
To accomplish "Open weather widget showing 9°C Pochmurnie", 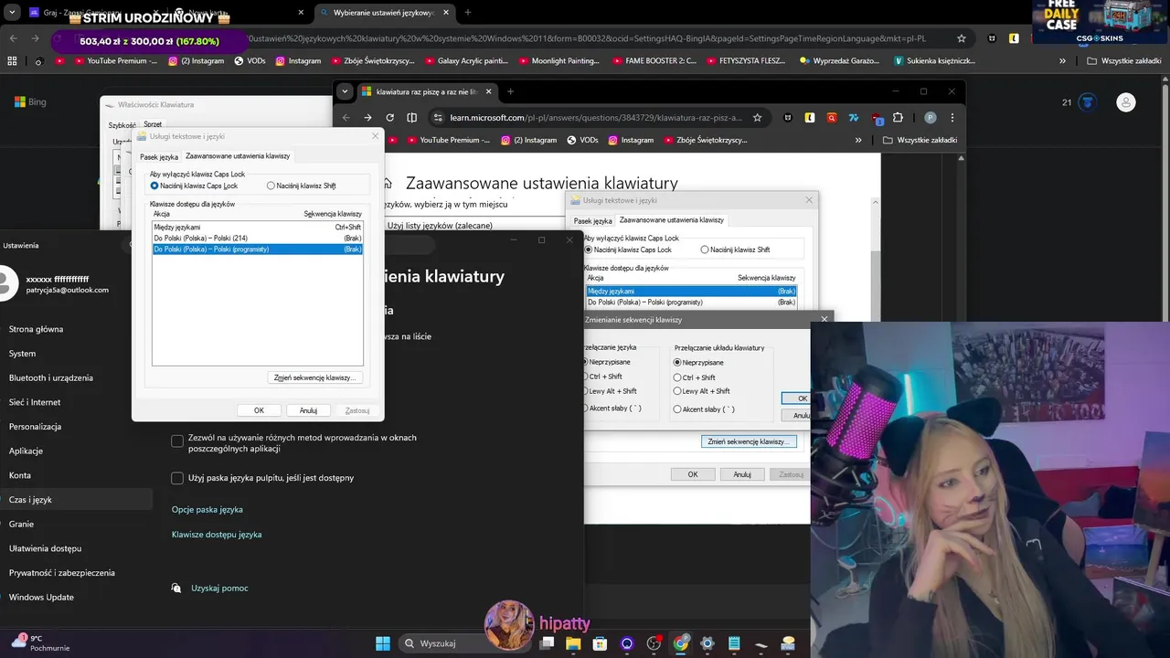I will tap(39, 643).
